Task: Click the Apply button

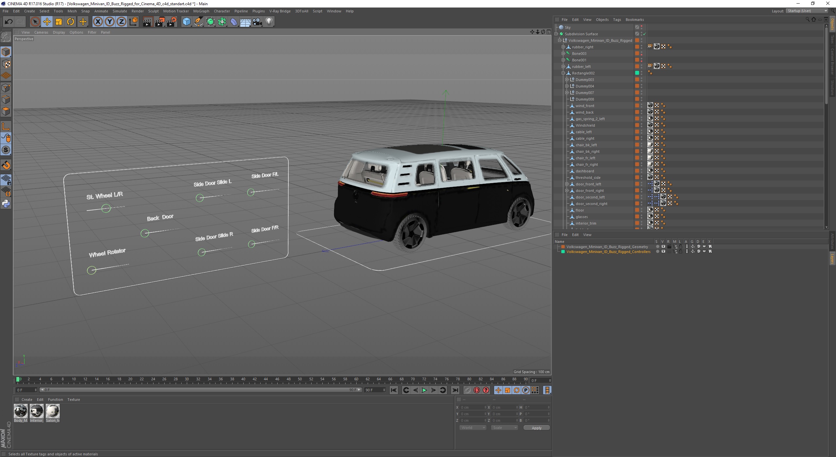Action: [x=537, y=428]
